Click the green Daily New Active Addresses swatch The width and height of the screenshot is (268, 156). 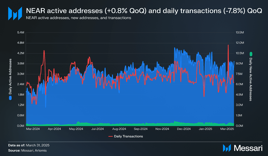click(x=251, y=54)
